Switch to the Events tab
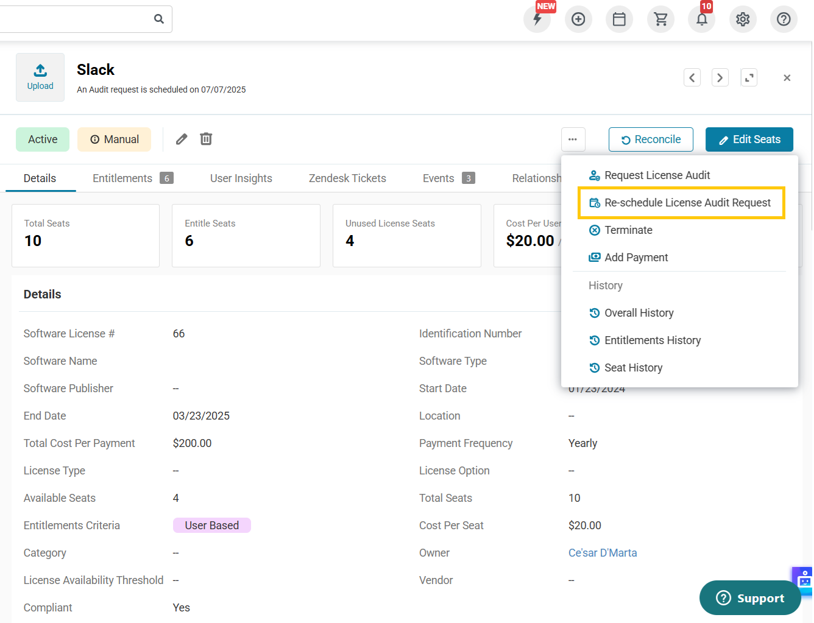Viewport: 814px width, 623px height. click(448, 178)
